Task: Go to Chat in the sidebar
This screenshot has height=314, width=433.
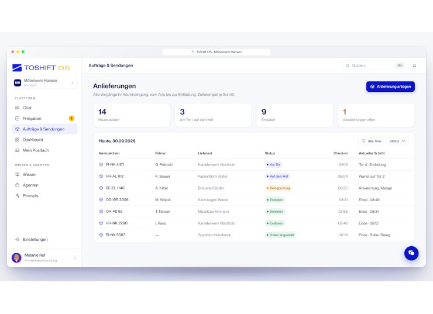Action: coord(44,108)
